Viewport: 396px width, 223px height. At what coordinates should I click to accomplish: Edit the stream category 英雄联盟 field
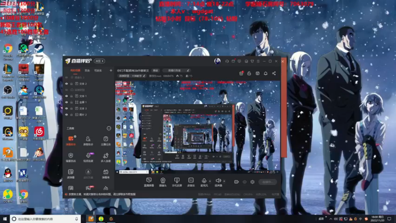point(132,76)
